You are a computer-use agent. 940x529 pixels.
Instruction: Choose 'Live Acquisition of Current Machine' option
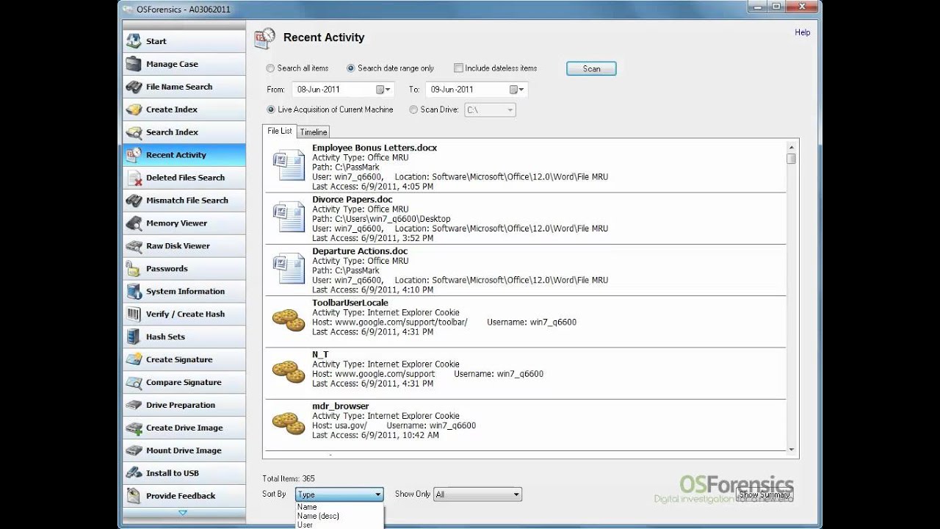point(270,109)
